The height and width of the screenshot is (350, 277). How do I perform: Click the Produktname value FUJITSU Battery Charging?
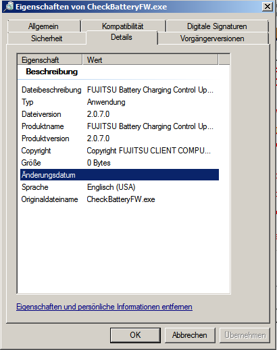[x=150, y=126]
